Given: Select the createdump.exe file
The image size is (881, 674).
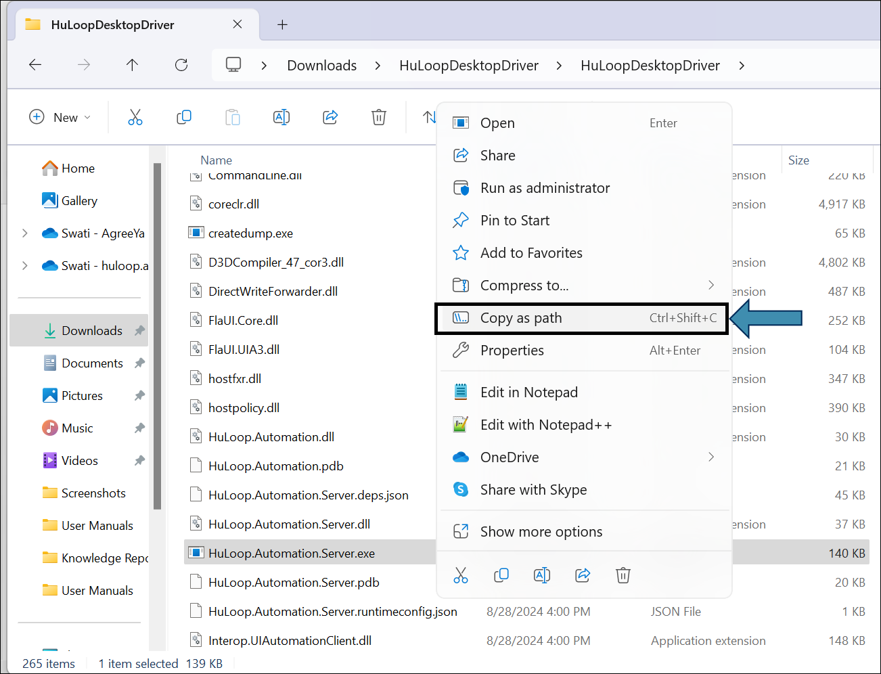Looking at the screenshot, I should (x=250, y=233).
